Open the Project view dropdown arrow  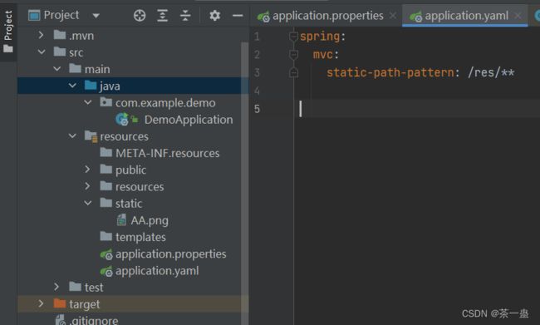96,16
